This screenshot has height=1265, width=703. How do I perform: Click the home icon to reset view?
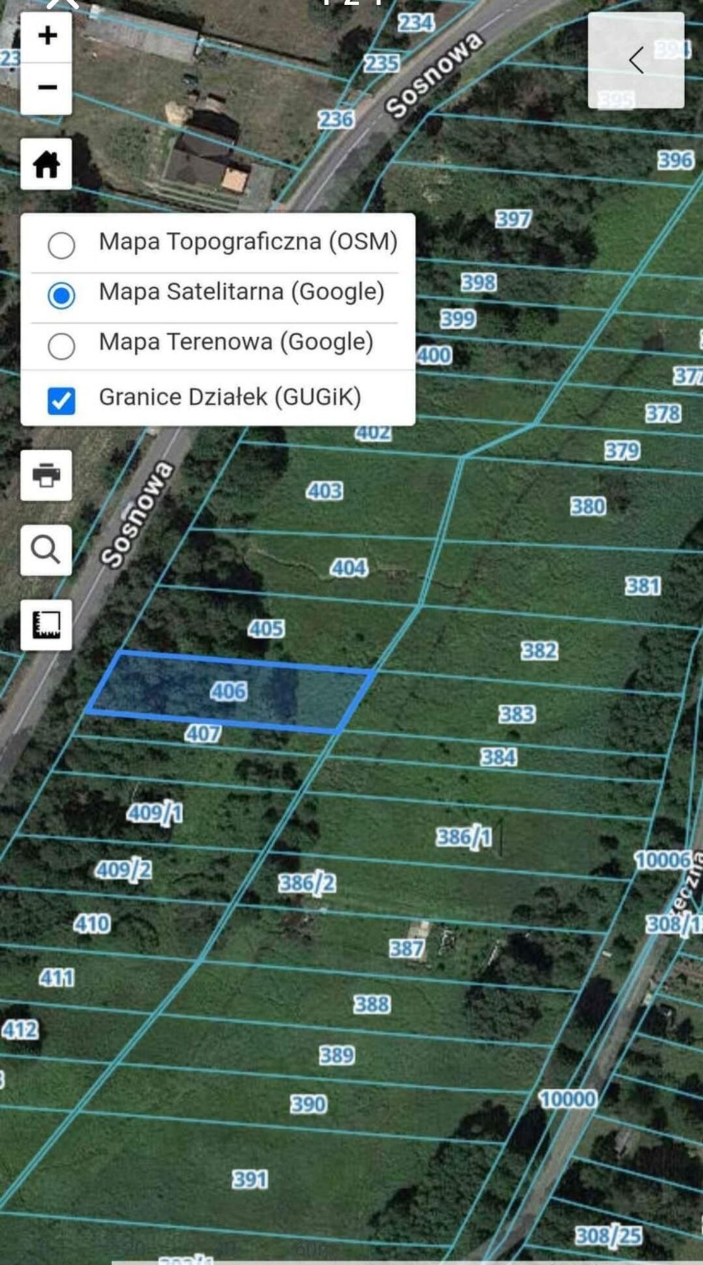46,164
